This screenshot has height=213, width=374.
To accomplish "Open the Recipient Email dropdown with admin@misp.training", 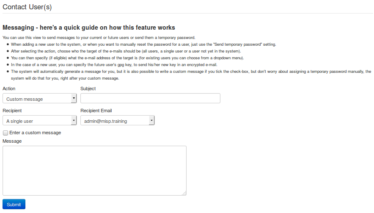I will click(x=117, y=121).
